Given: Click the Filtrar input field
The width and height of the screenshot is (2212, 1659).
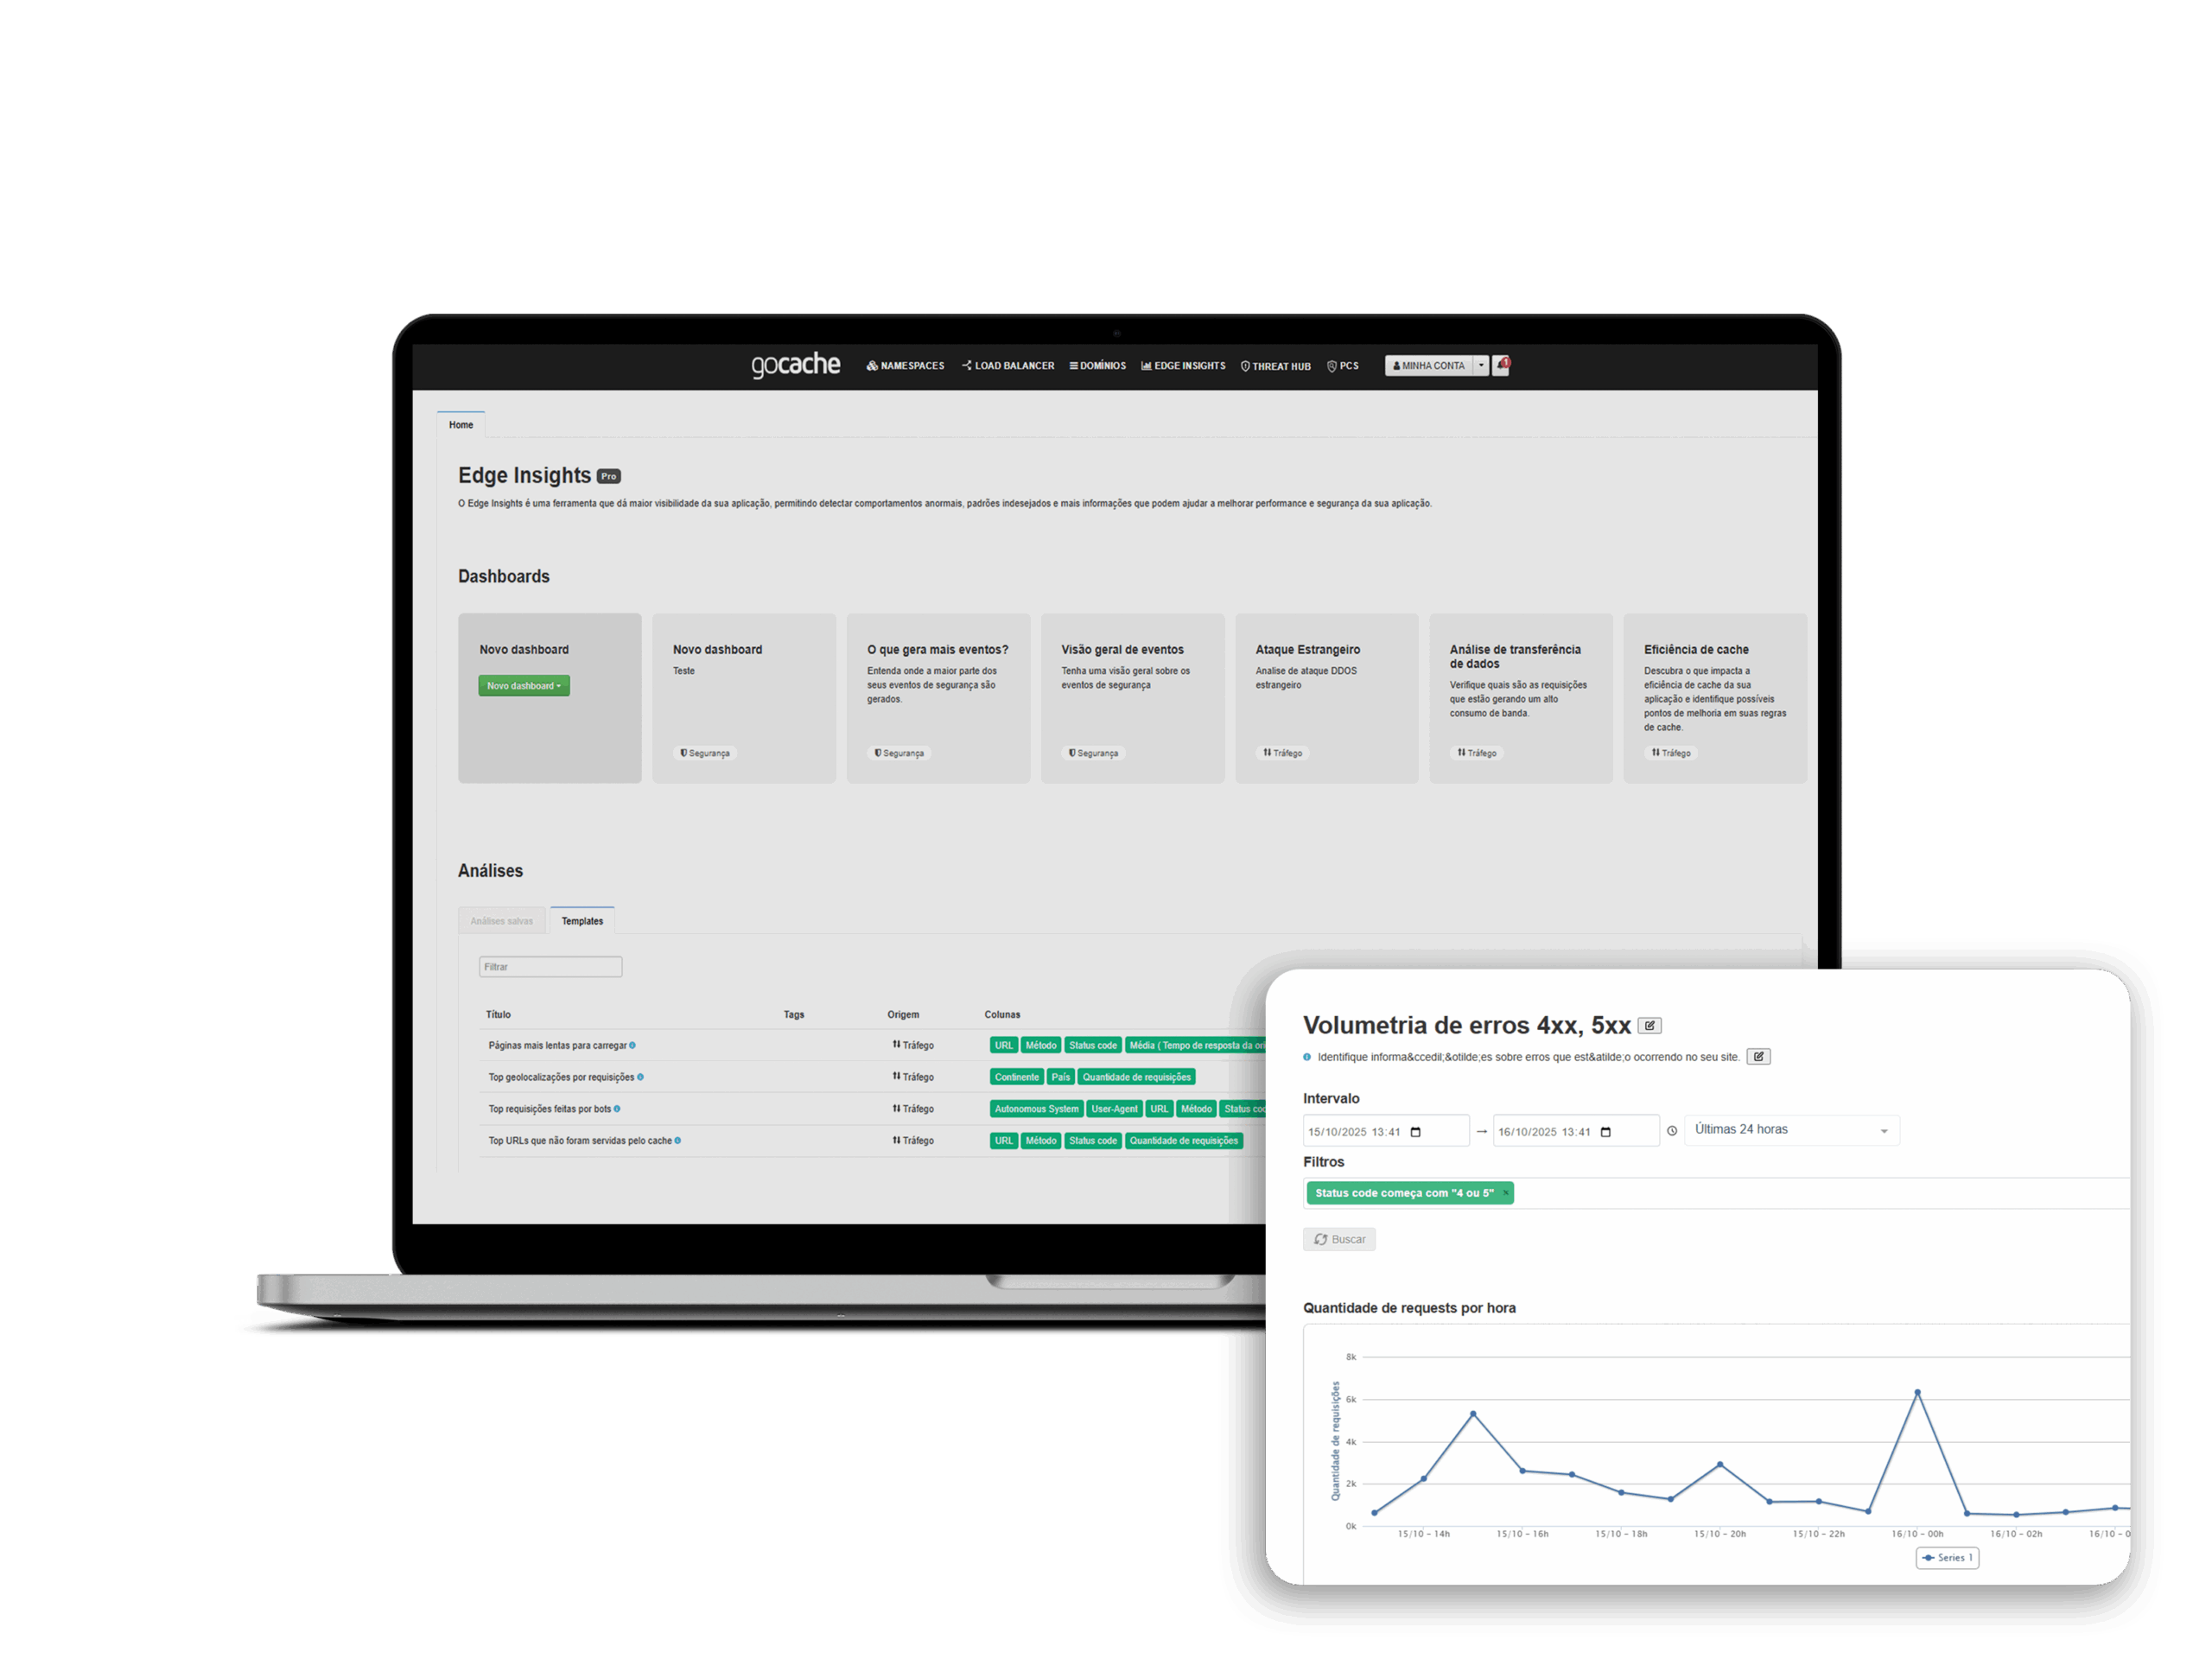Looking at the screenshot, I should 550,967.
